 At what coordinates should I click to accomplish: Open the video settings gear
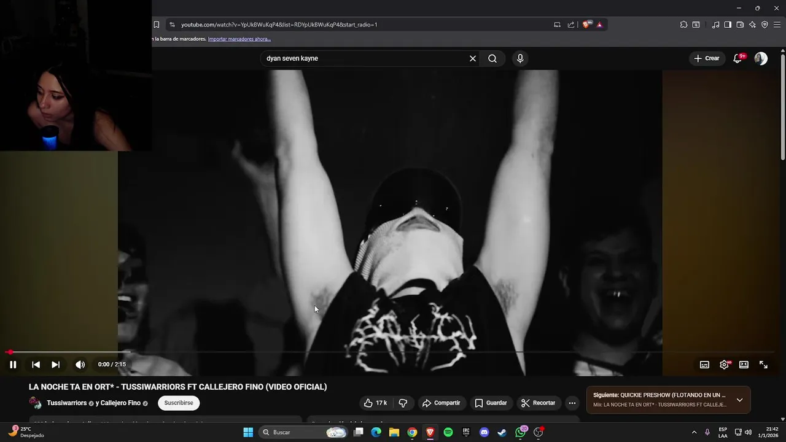(x=725, y=365)
